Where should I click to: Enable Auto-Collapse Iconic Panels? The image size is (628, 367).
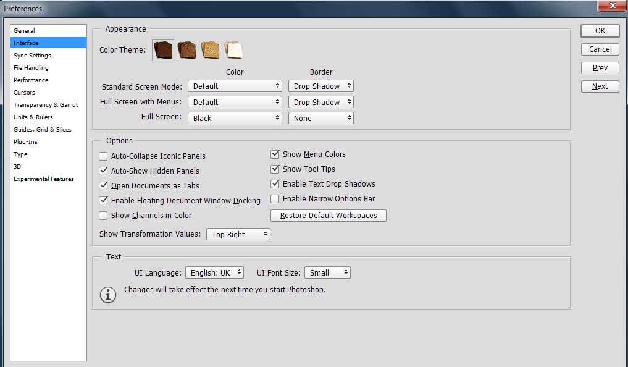tap(103, 156)
